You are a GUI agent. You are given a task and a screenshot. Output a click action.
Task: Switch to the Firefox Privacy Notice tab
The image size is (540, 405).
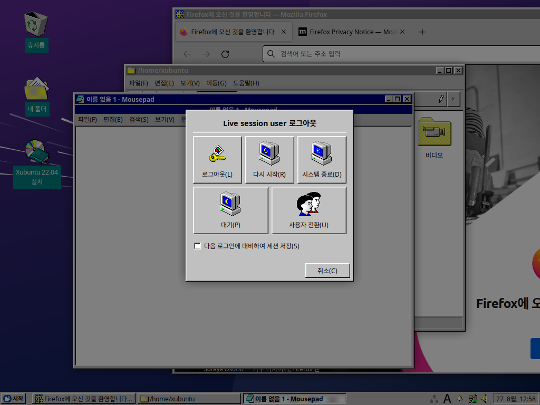pos(351,32)
